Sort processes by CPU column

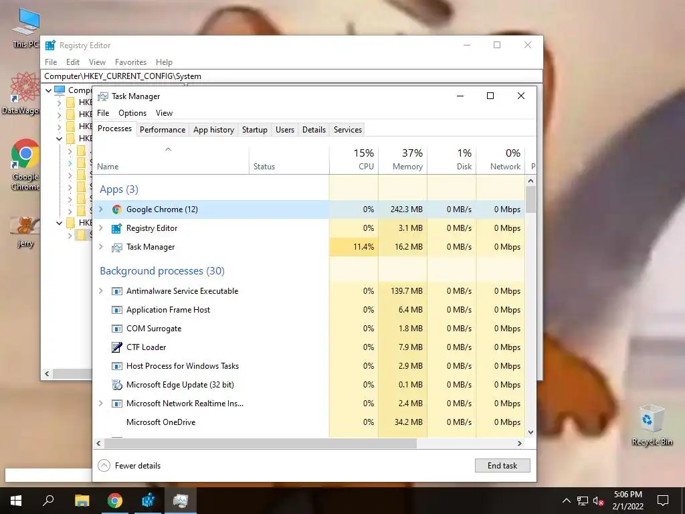coord(354,159)
